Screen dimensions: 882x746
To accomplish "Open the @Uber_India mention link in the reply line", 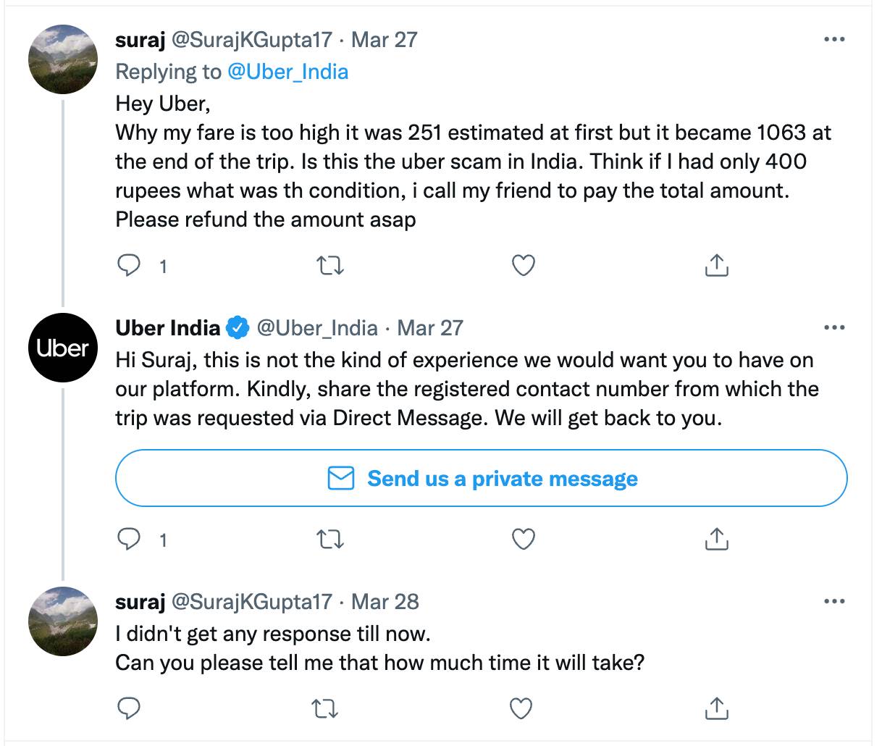I will pyautogui.click(x=287, y=72).
